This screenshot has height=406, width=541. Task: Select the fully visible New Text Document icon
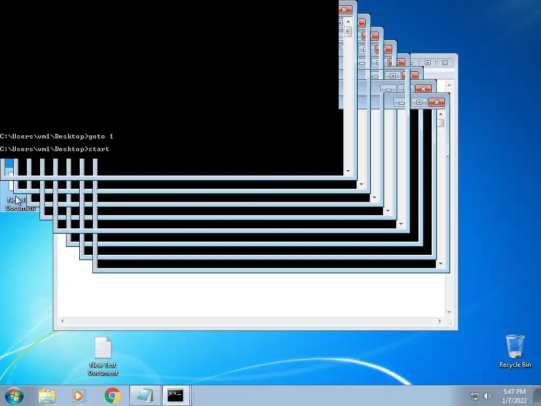103,356
